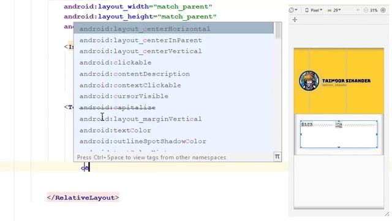Zoom out the layout preview
392x221 pixels.
366,10
